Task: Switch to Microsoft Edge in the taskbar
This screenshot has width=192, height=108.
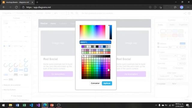Action: point(45,105)
